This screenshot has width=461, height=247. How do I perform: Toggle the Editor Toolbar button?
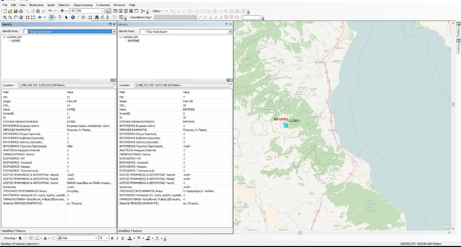108,11
